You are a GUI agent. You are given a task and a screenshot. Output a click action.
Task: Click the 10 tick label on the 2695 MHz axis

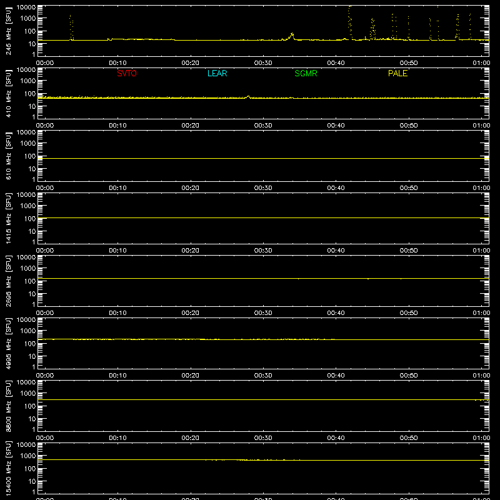point(32,294)
